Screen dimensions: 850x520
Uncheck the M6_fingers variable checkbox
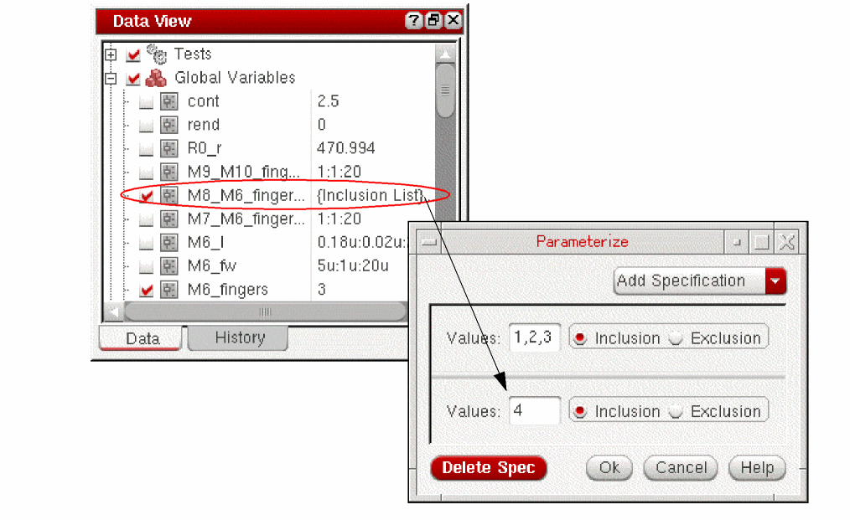tap(147, 291)
